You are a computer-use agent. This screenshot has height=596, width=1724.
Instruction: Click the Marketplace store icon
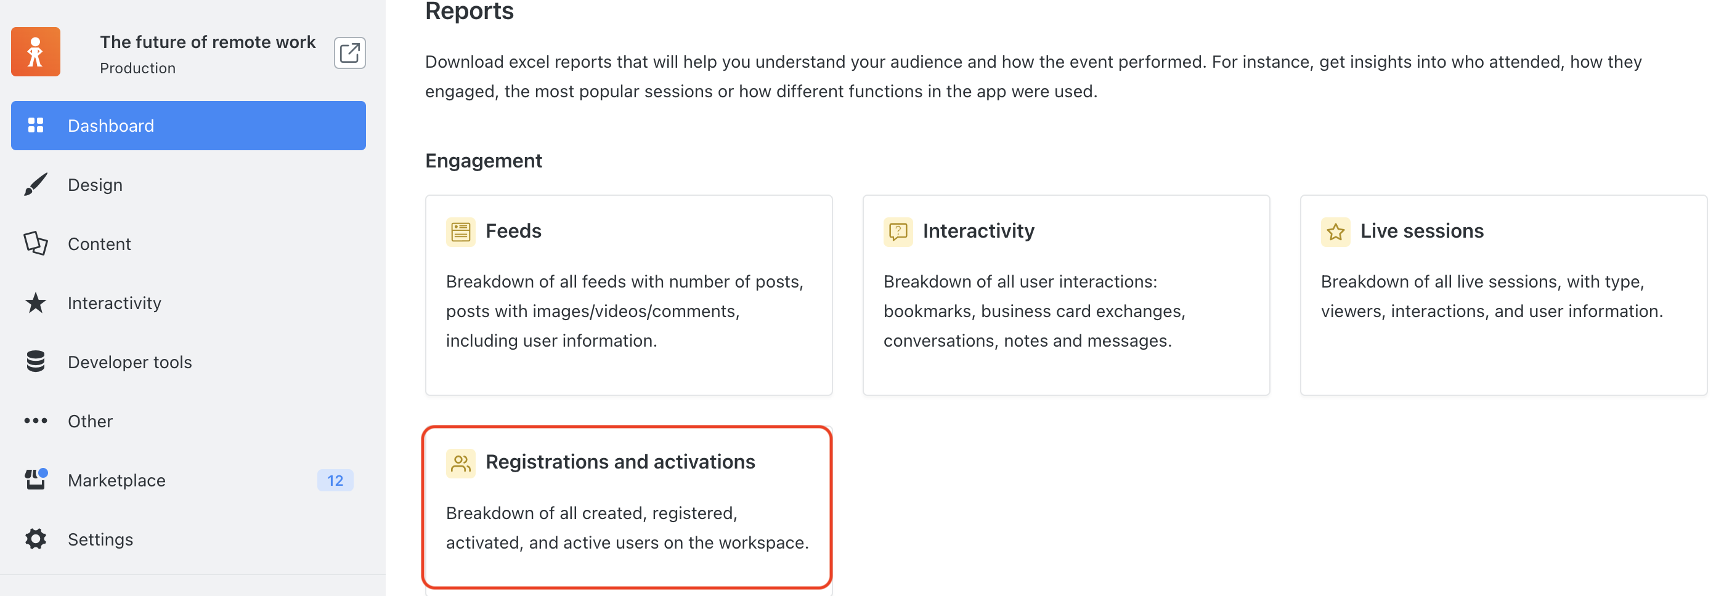pyautogui.click(x=36, y=480)
